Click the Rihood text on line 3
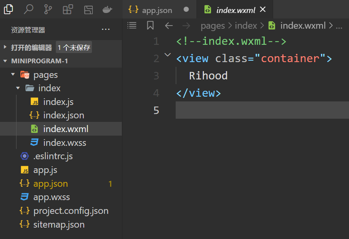The height and width of the screenshot is (239, 349). 208,75
